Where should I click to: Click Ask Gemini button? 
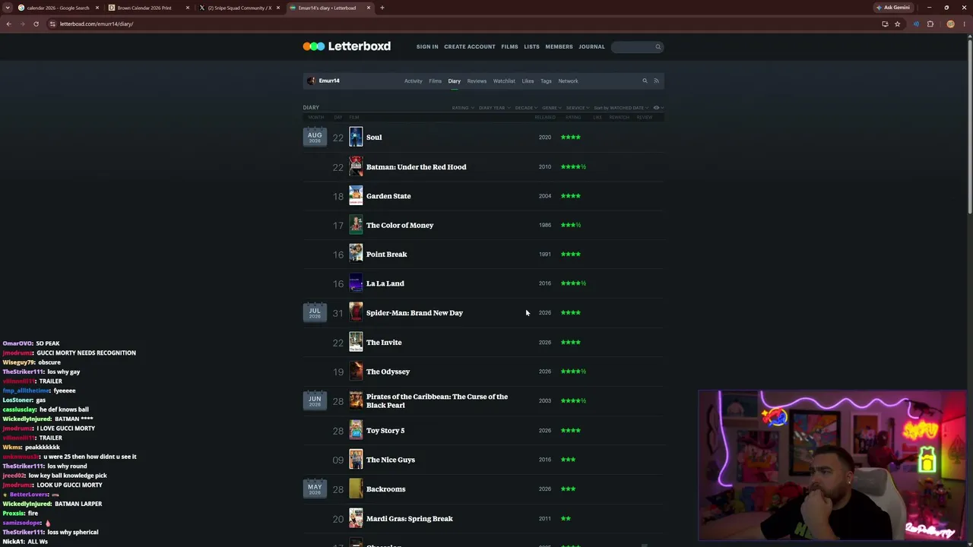click(x=893, y=8)
